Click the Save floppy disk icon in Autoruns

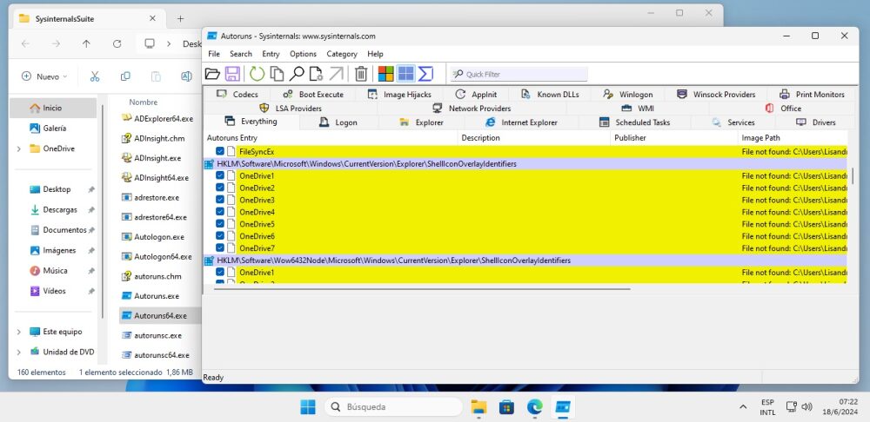coord(232,74)
